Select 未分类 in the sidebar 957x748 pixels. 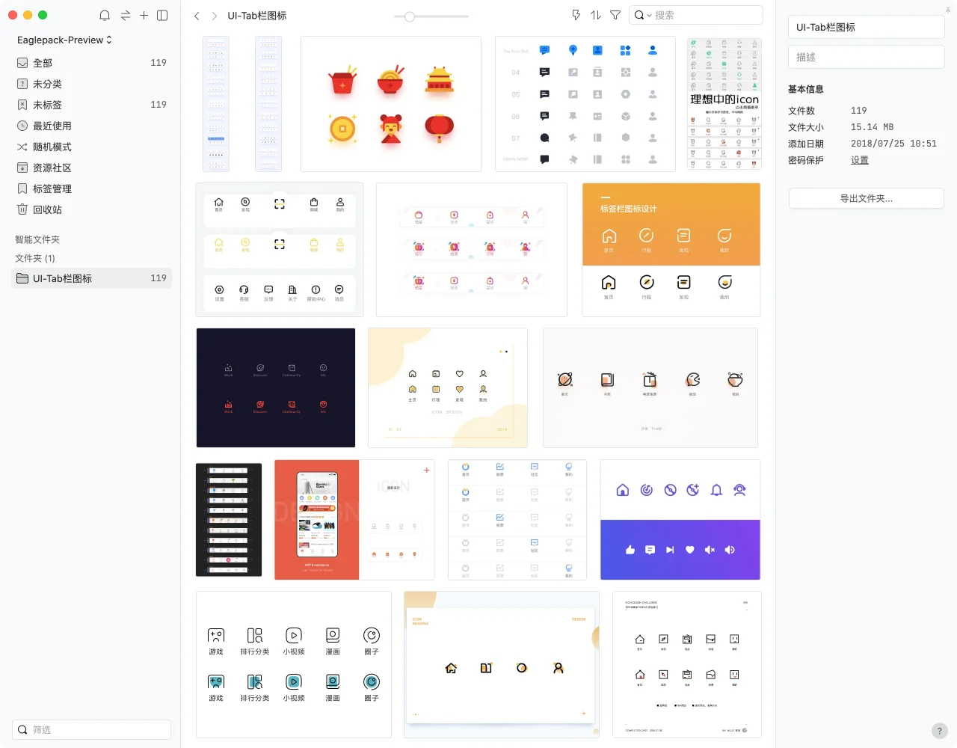click(x=91, y=84)
